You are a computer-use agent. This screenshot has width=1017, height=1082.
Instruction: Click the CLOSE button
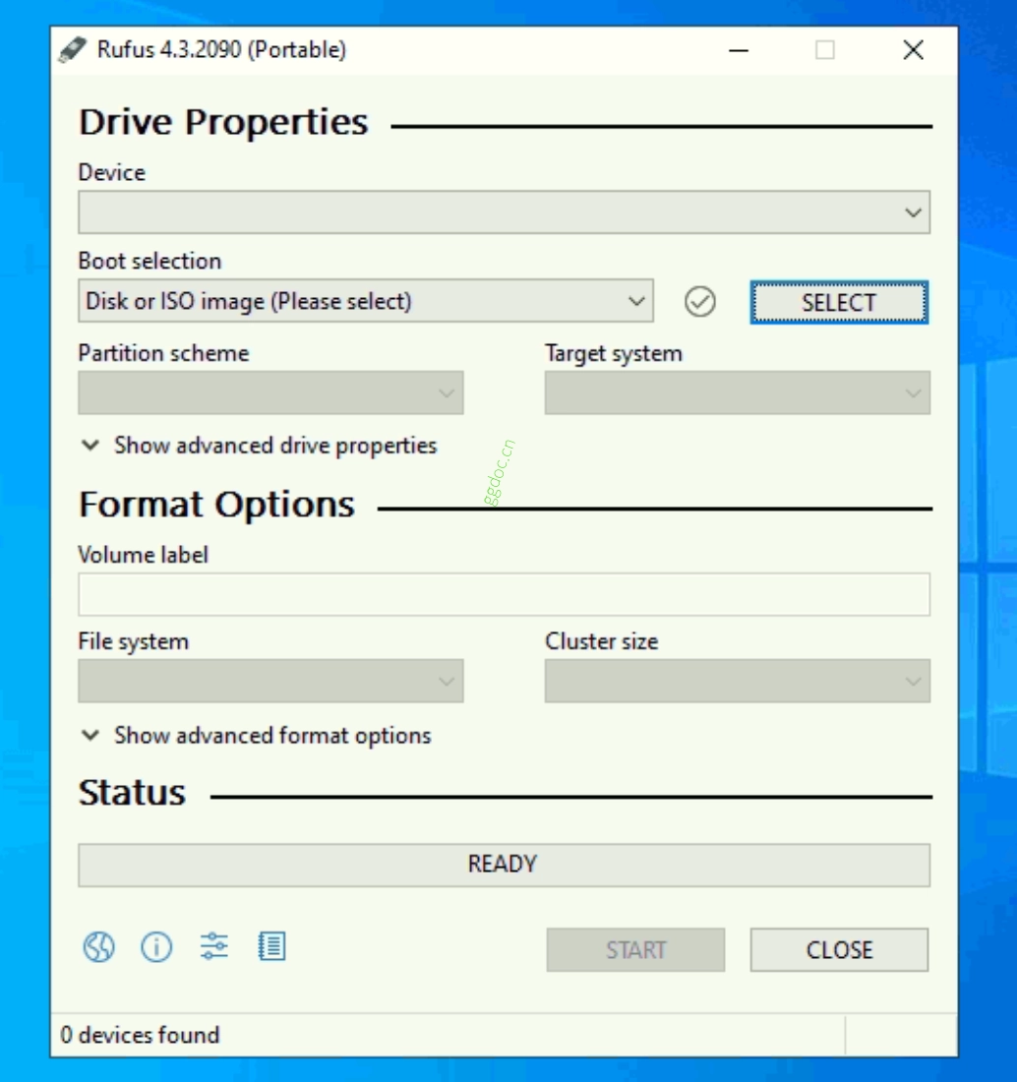click(839, 950)
